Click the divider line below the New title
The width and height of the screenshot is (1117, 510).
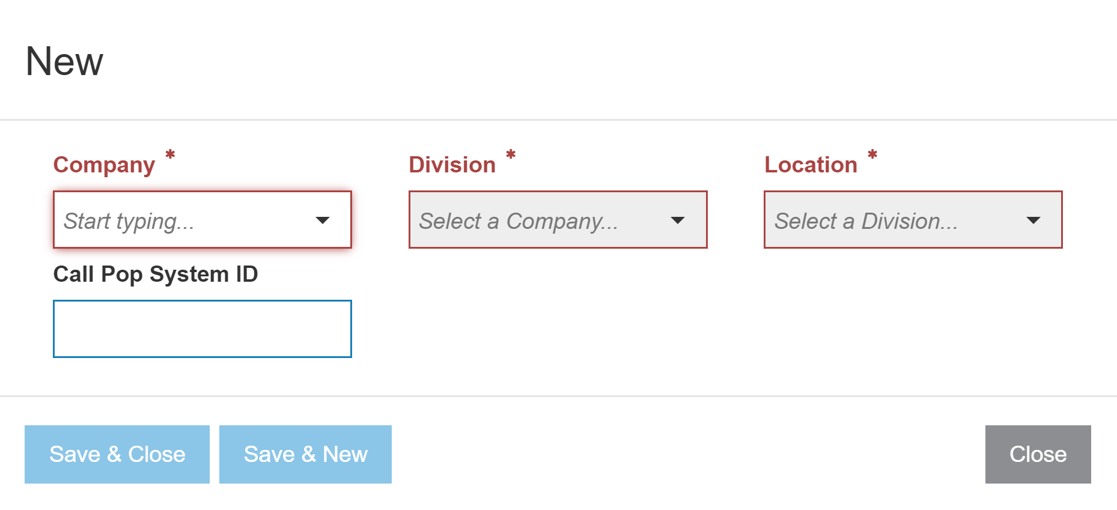point(558,120)
